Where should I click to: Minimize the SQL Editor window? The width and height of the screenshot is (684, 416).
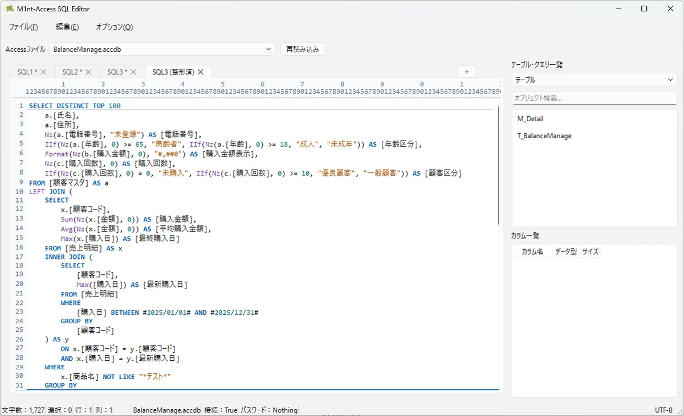tap(617, 9)
